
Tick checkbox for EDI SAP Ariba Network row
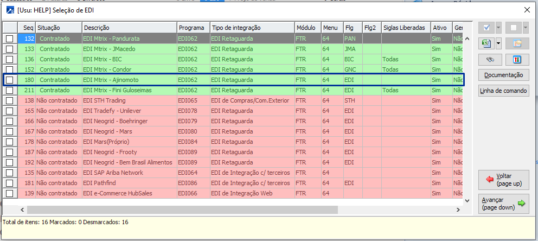(10, 173)
